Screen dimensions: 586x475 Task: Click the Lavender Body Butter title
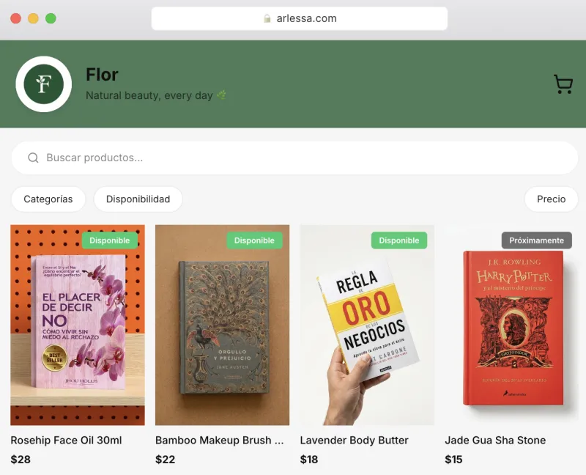pyautogui.click(x=355, y=441)
